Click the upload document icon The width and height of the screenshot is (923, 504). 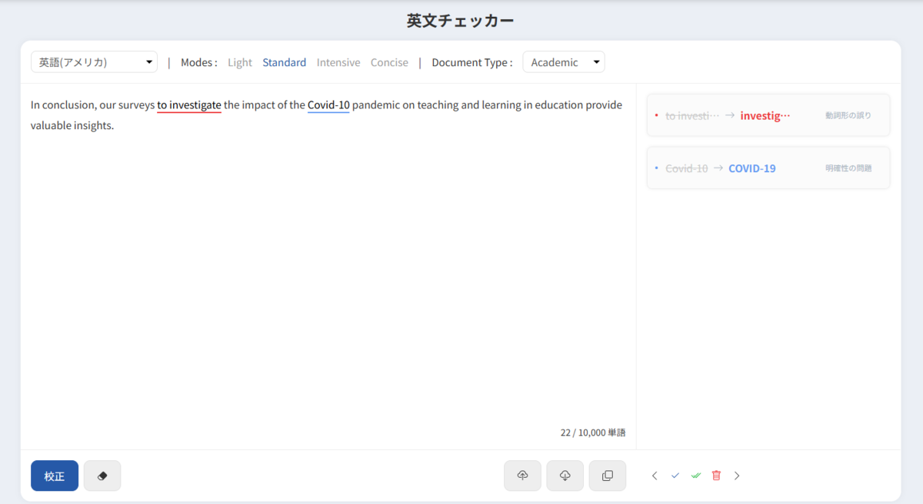[522, 475]
